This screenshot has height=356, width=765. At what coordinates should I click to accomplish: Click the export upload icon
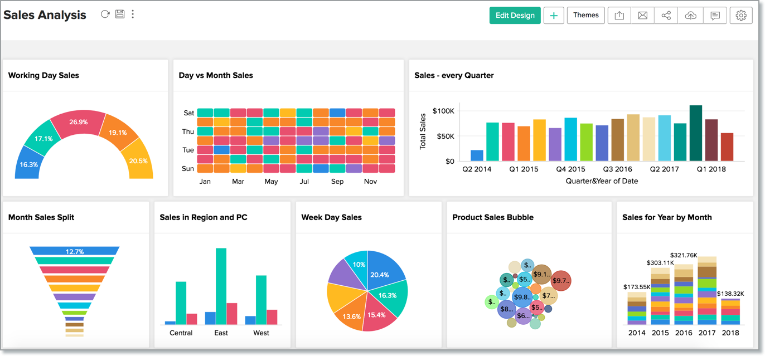[x=619, y=16]
